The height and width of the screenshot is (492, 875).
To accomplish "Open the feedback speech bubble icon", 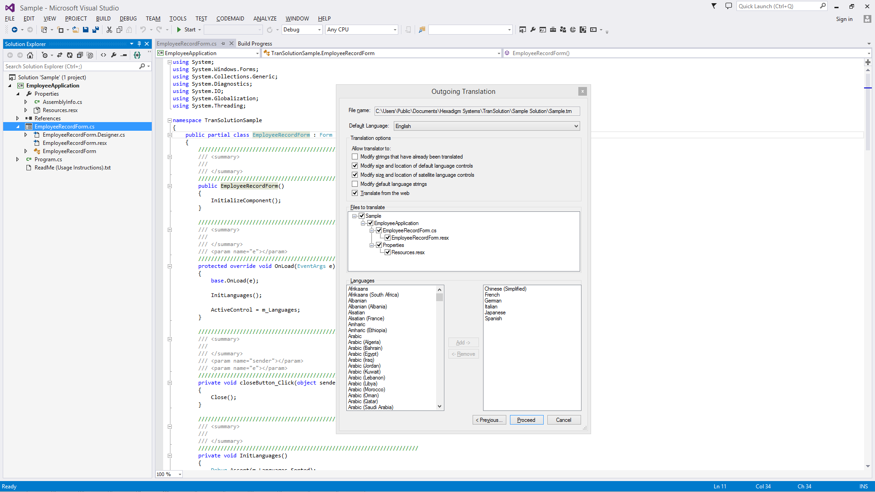I will (x=729, y=6).
